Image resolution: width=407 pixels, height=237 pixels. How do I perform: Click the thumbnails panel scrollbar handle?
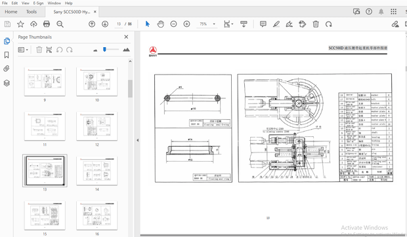point(130,88)
